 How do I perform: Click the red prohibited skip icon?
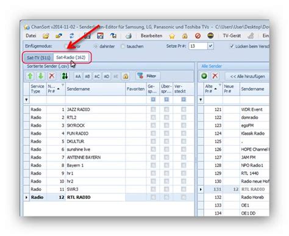click(x=198, y=36)
